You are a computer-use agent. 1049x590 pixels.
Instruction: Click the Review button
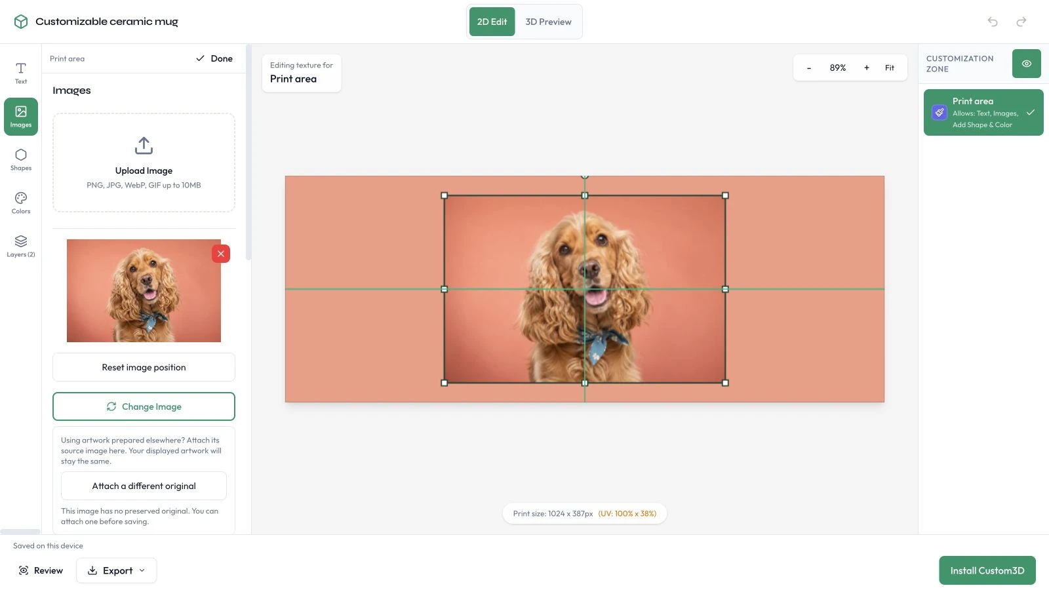41,570
